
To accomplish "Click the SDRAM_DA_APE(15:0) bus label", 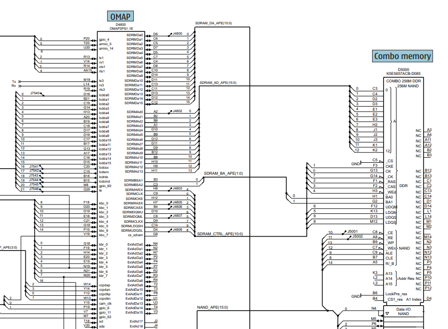I will click(x=214, y=23).
